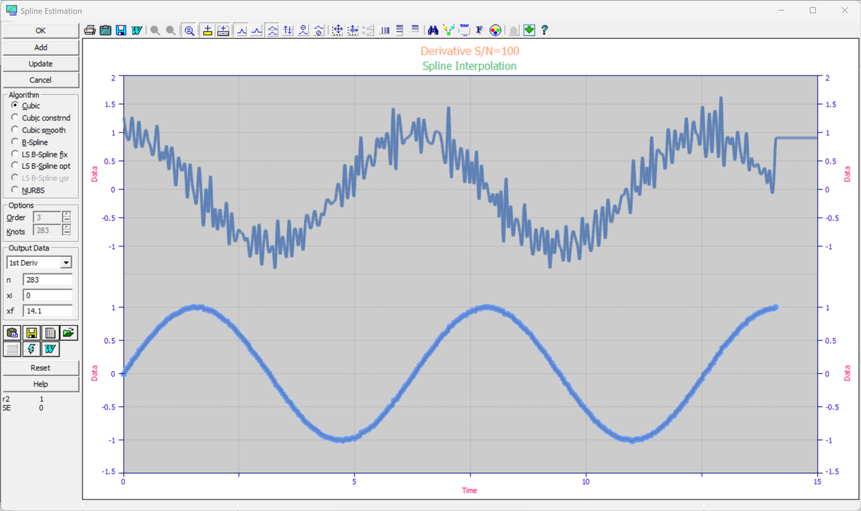Click the binoculars icon in the toolbar
This screenshot has height=511, width=861.
433,30
